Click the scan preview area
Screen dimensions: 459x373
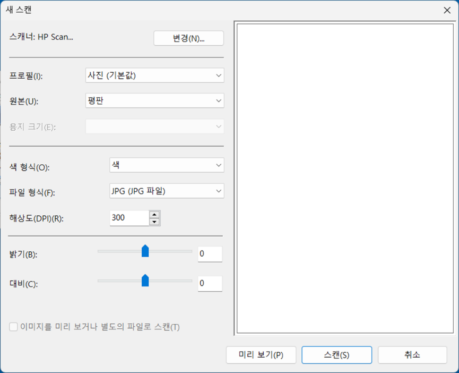point(345,178)
